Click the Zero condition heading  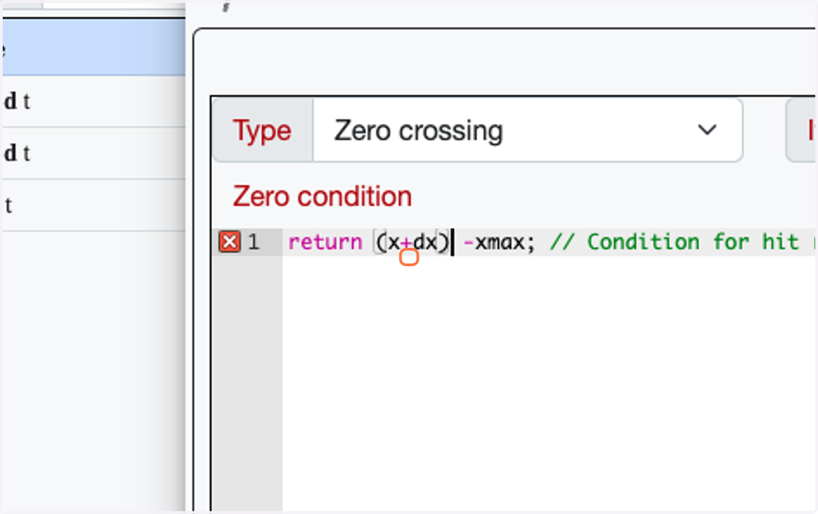[x=322, y=197]
